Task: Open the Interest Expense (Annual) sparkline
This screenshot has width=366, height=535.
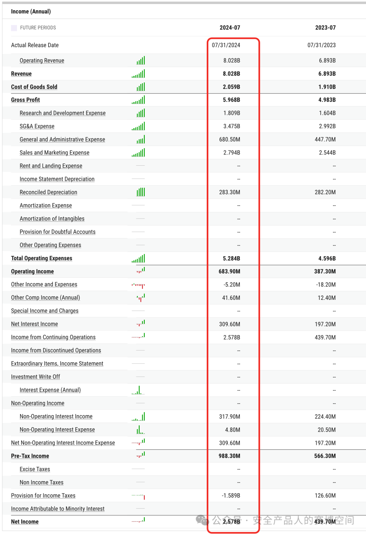Action: pos(138,390)
